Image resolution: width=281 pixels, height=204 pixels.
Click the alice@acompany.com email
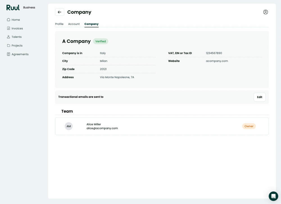[x=102, y=128]
